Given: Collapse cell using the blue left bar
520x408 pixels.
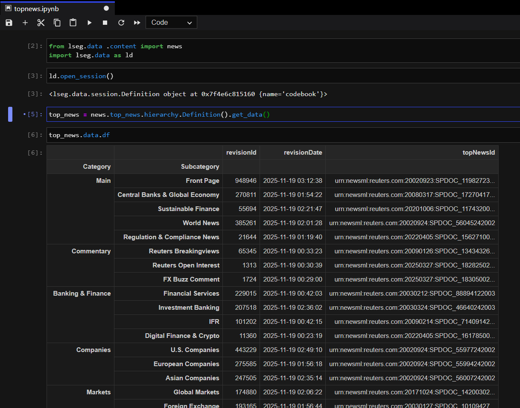Looking at the screenshot, I should pos(10,114).
